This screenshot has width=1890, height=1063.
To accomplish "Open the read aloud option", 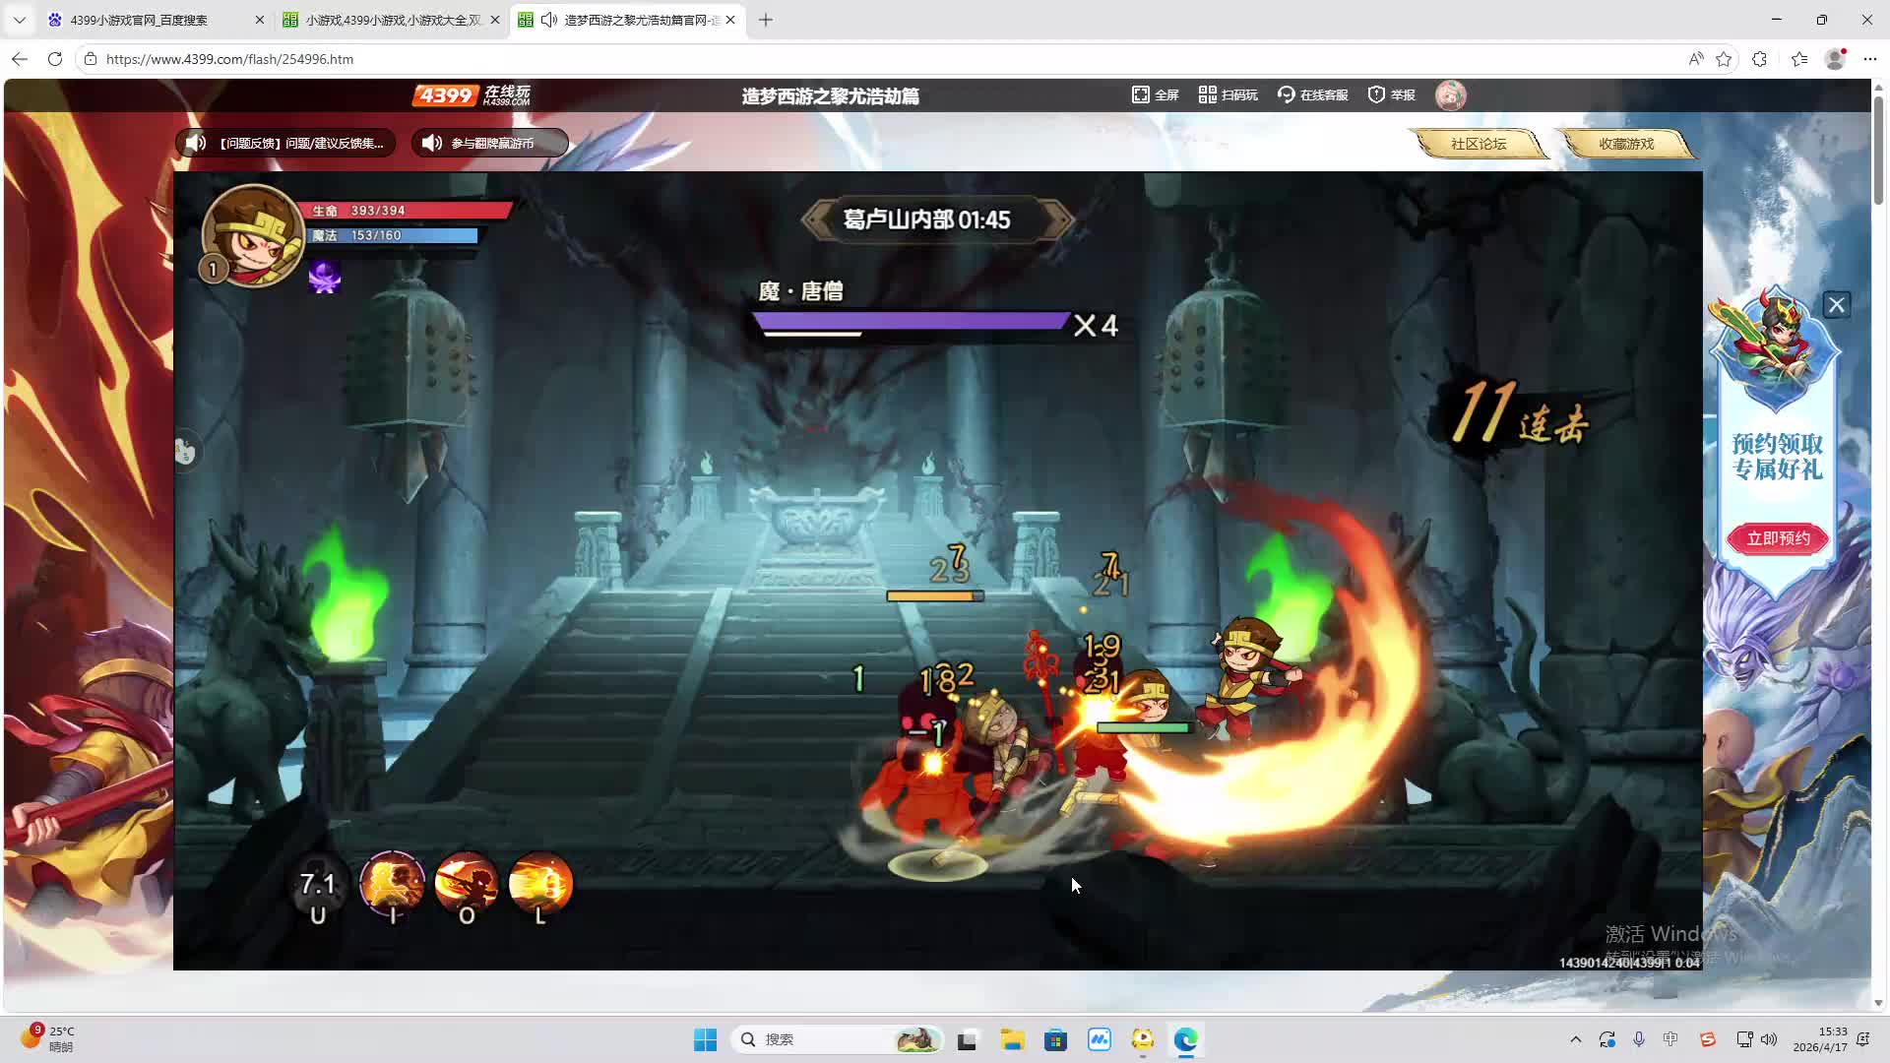I will (1695, 59).
